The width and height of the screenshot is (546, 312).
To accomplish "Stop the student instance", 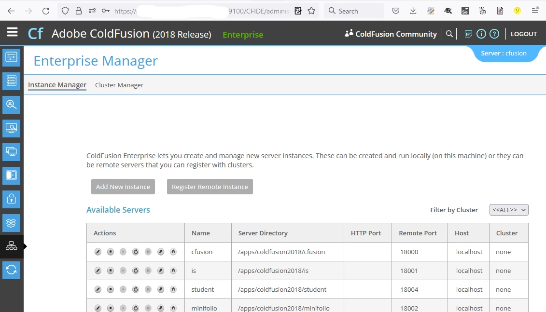I will [x=111, y=289].
